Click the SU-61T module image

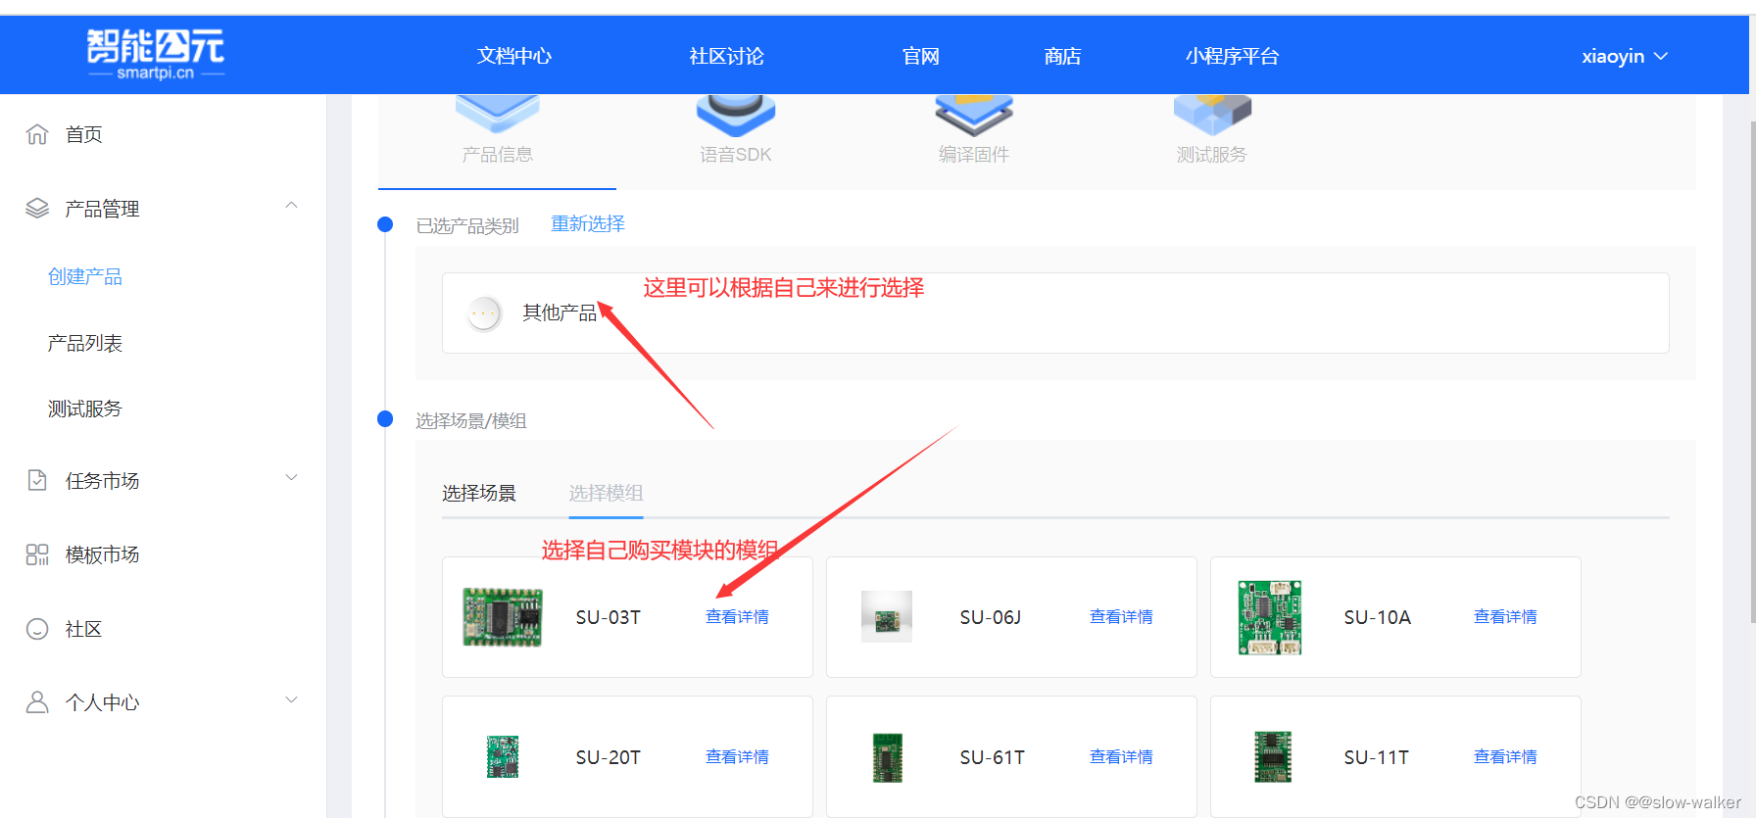(887, 757)
